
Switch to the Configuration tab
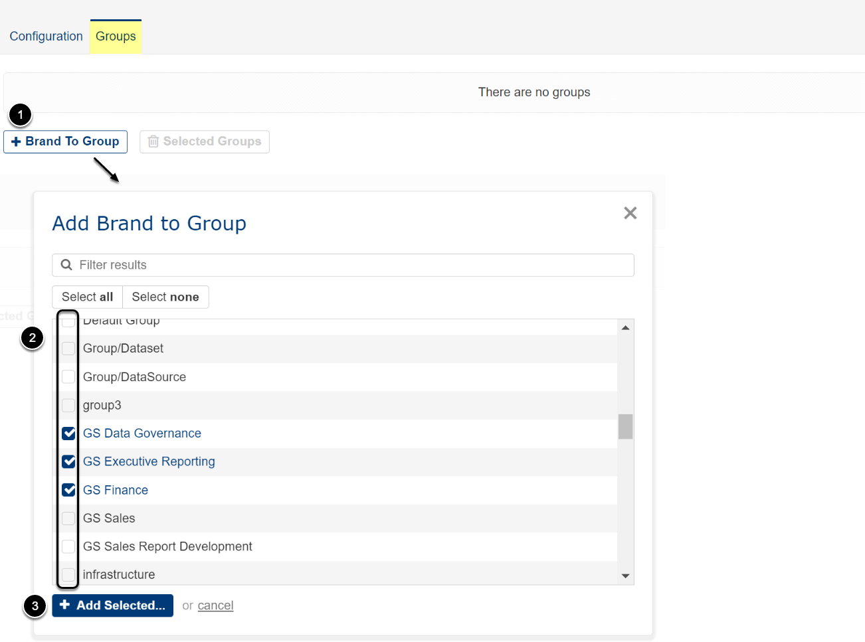[x=46, y=37]
